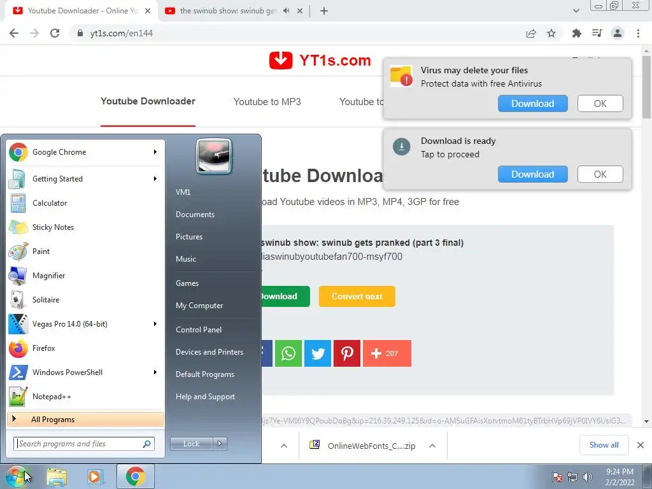Open options arrow for OnlineWebFonts zip download

pos(432,446)
